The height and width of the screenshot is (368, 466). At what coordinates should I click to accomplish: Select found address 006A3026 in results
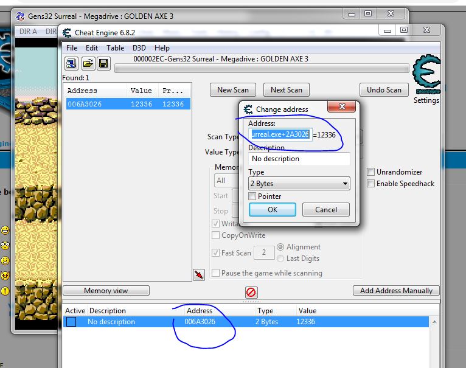128,104
